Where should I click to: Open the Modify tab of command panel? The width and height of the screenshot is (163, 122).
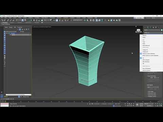148,27
